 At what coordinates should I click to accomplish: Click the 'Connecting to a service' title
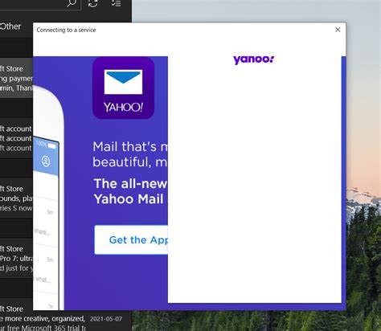coord(66,30)
